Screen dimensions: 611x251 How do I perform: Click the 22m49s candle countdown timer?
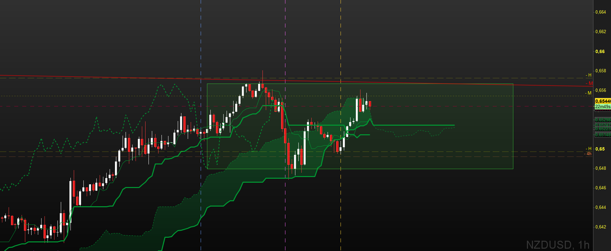603,106
